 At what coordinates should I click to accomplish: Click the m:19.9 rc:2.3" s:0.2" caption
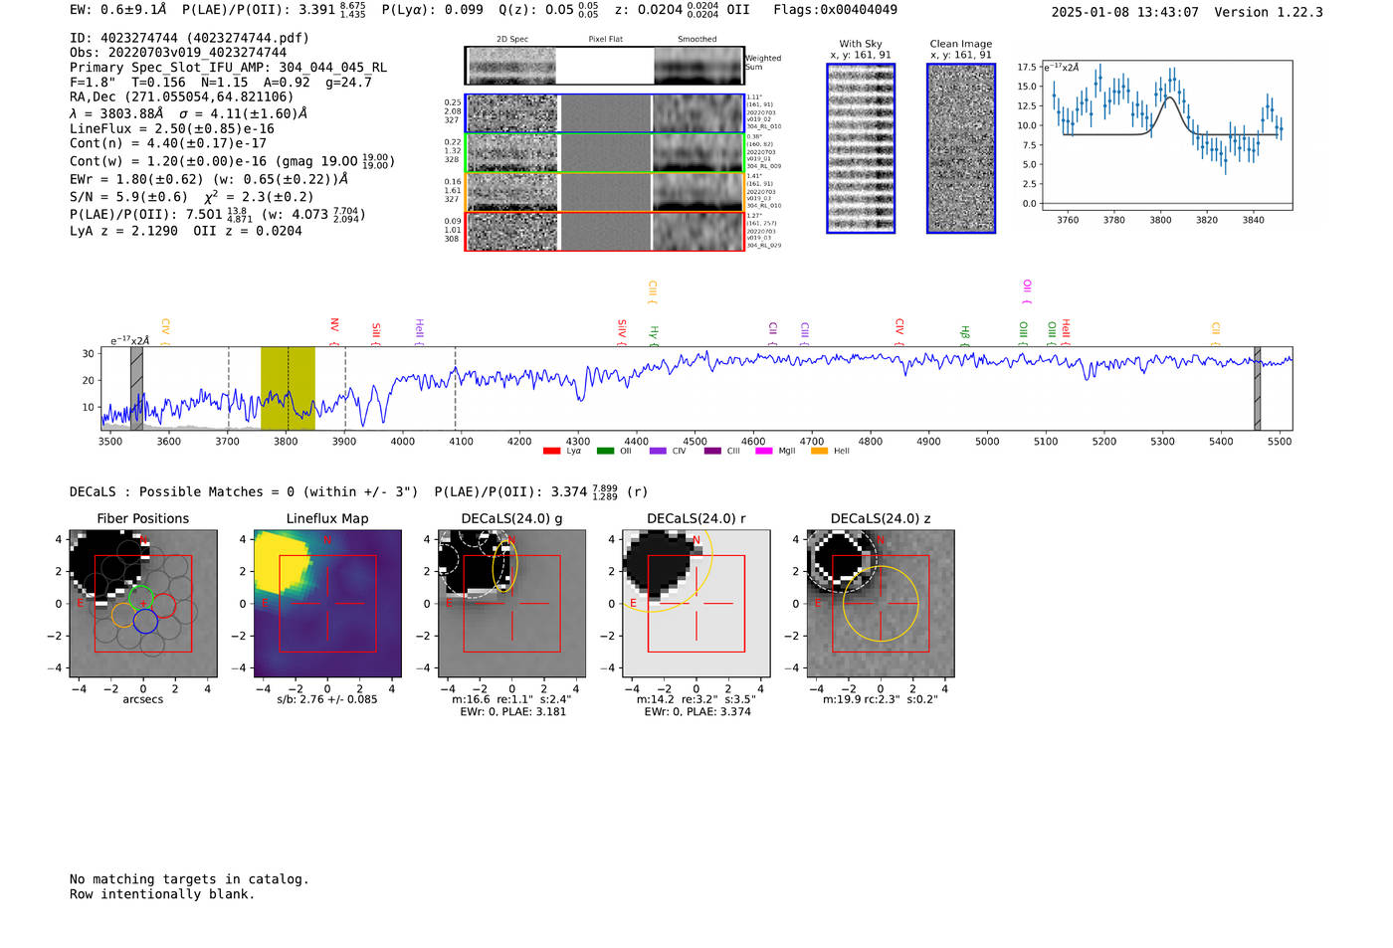[881, 699]
